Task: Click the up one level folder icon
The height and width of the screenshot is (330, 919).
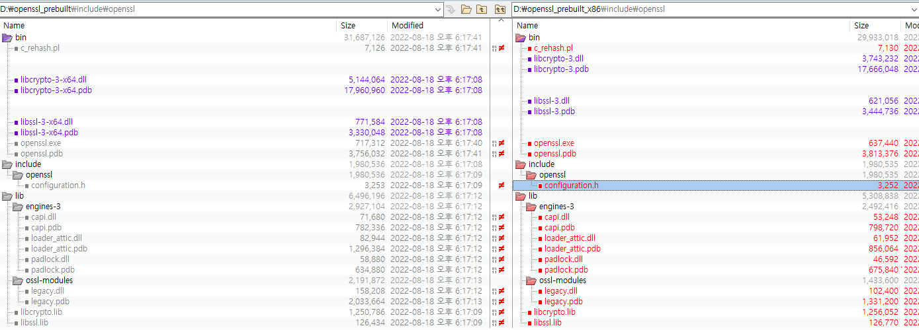Action: click(x=482, y=9)
